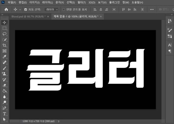The height and width of the screenshot is (124, 174).
Task: Open more align options (three dots)
Action: click(152, 10)
